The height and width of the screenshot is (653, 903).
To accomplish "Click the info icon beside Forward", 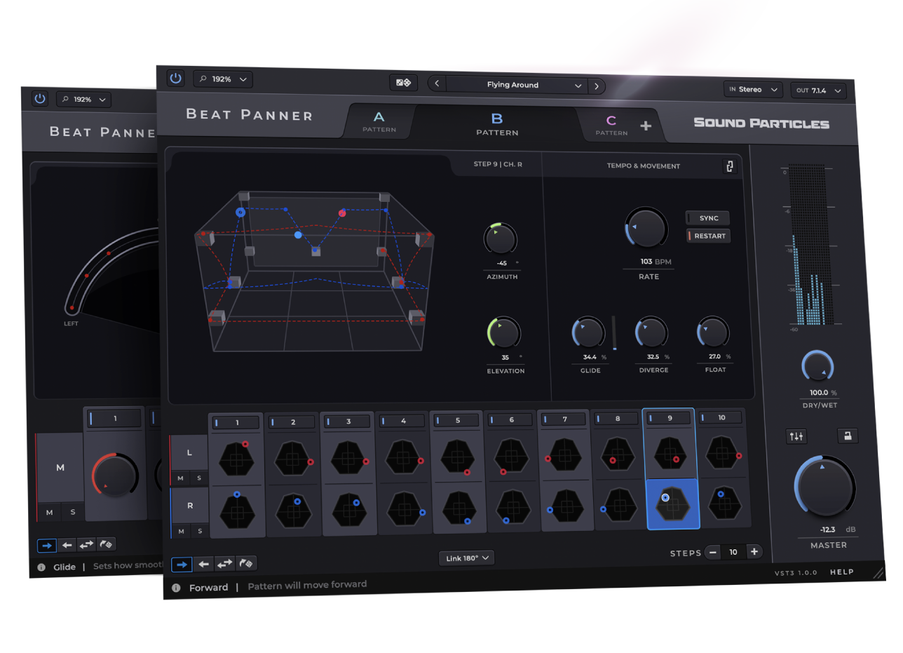I will pyautogui.click(x=176, y=588).
